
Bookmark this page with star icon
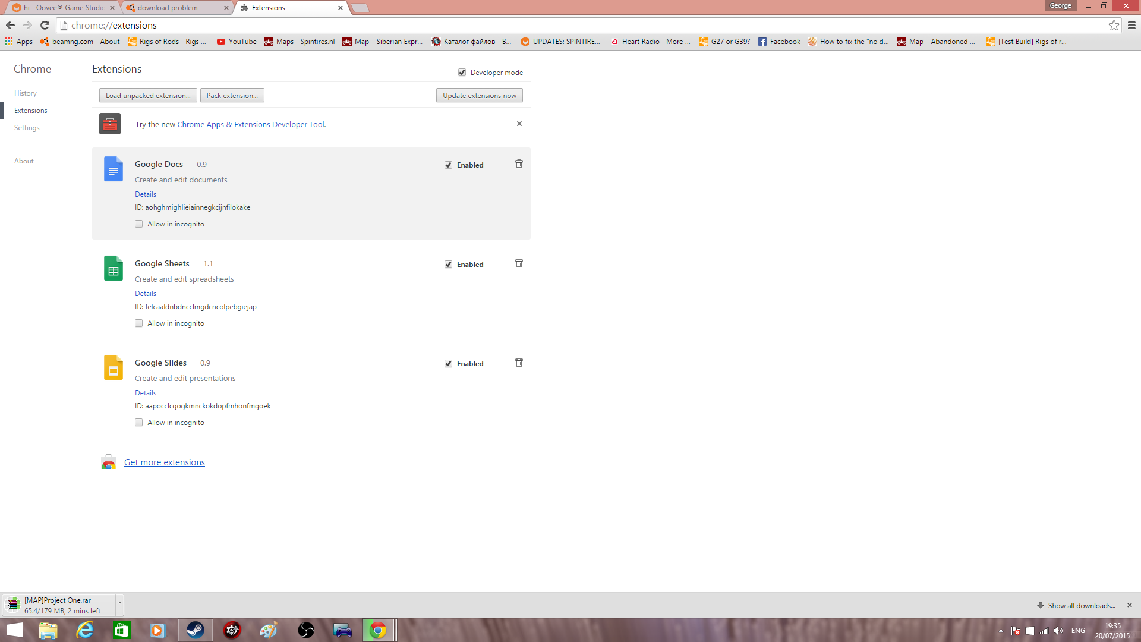[x=1114, y=25]
